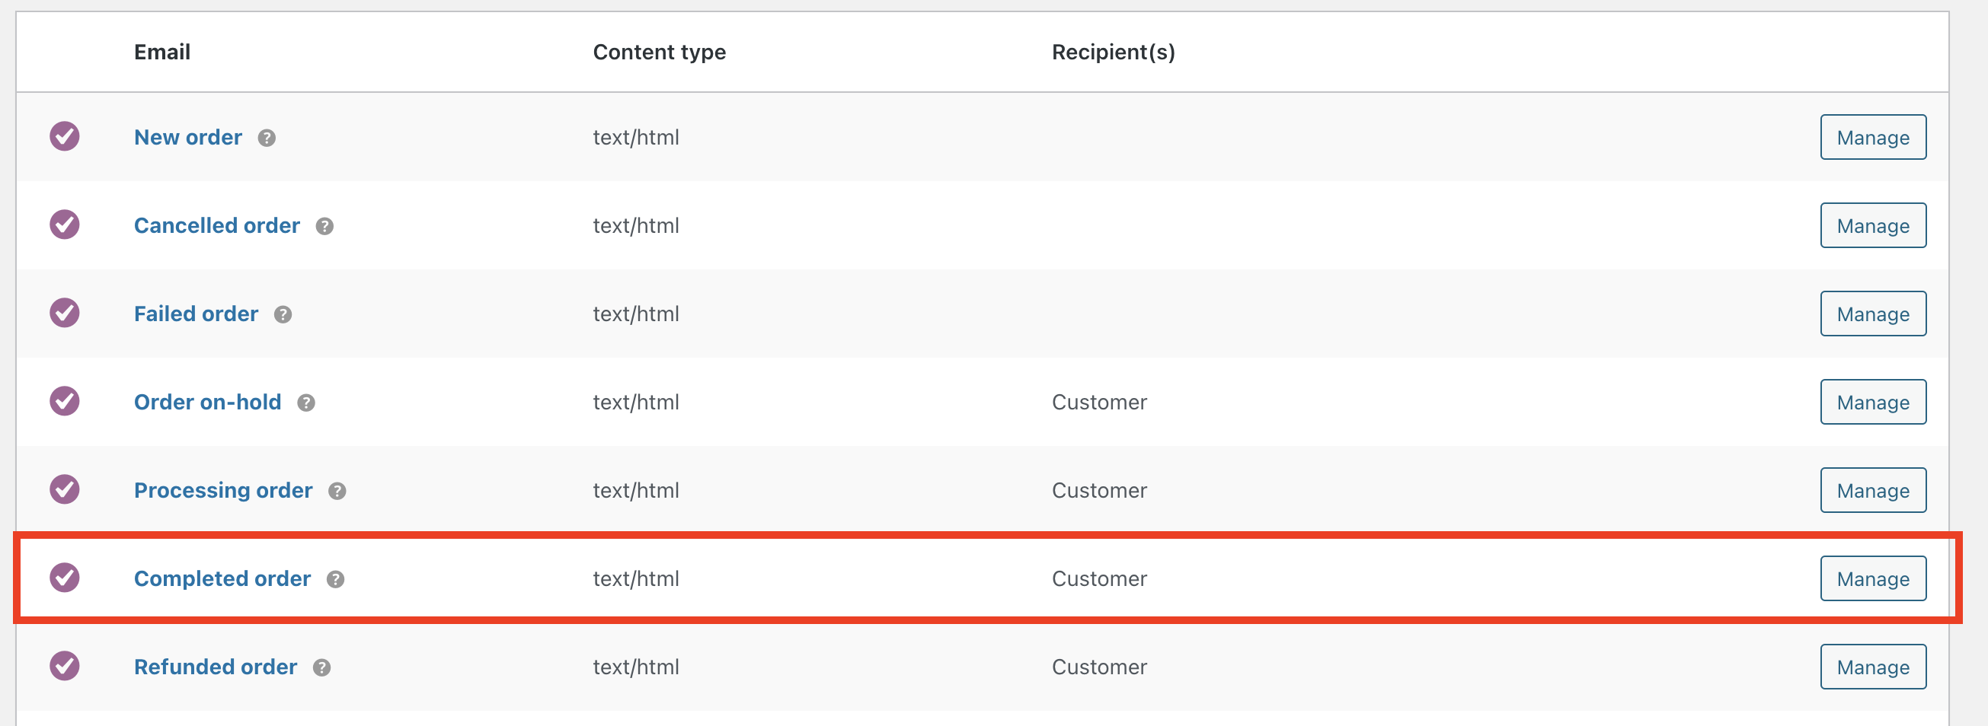Image resolution: width=1988 pixels, height=726 pixels.
Task: Click Failed order enabled status icon
Action: [x=65, y=313]
